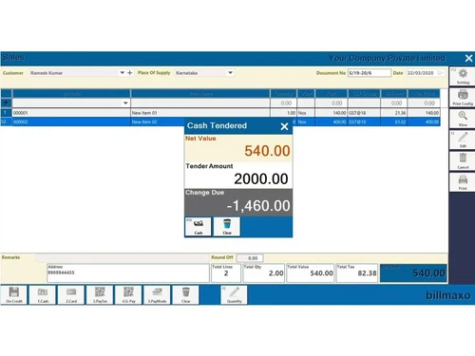Expand the Place Of Supply dropdown
This screenshot has width=475, height=356.
pyautogui.click(x=230, y=73)
